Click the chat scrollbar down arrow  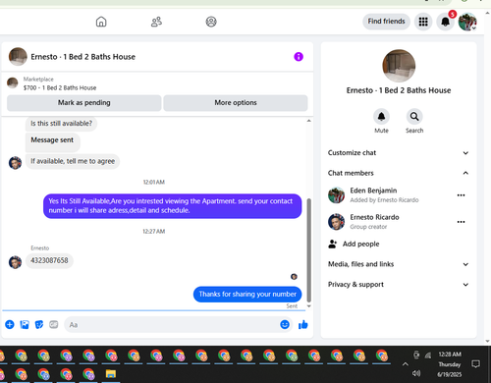click(308, 306)
